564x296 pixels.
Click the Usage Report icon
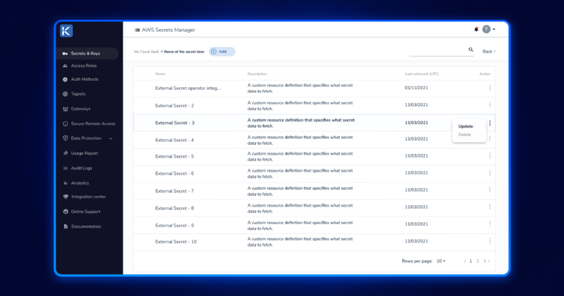[65, 153]
